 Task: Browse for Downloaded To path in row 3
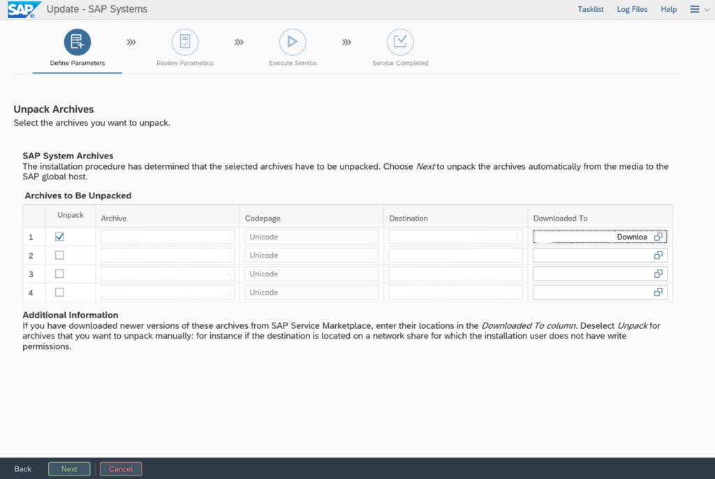(x=658, y=274)
